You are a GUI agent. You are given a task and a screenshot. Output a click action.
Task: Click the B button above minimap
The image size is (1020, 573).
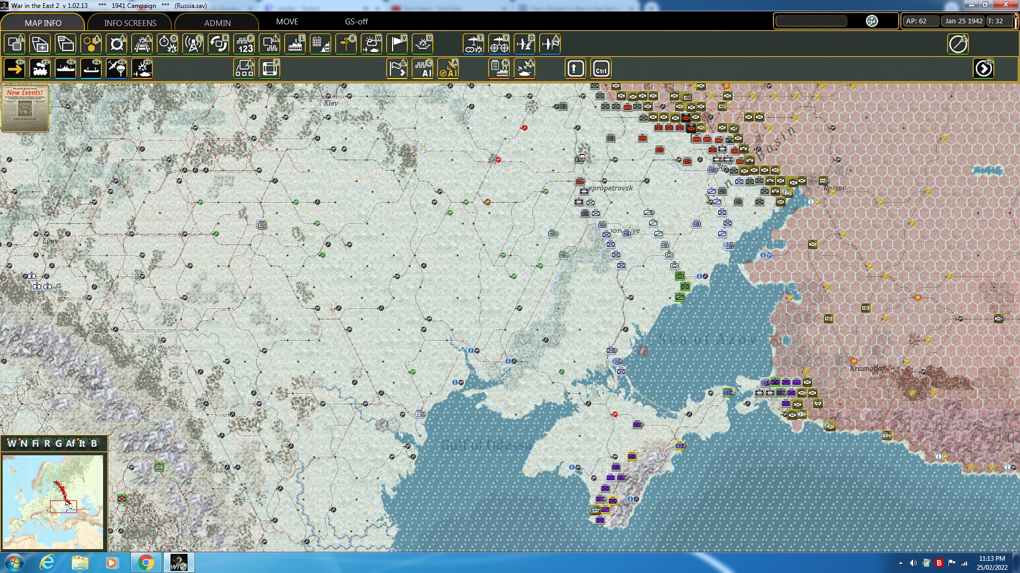click(x=94, y=443)
